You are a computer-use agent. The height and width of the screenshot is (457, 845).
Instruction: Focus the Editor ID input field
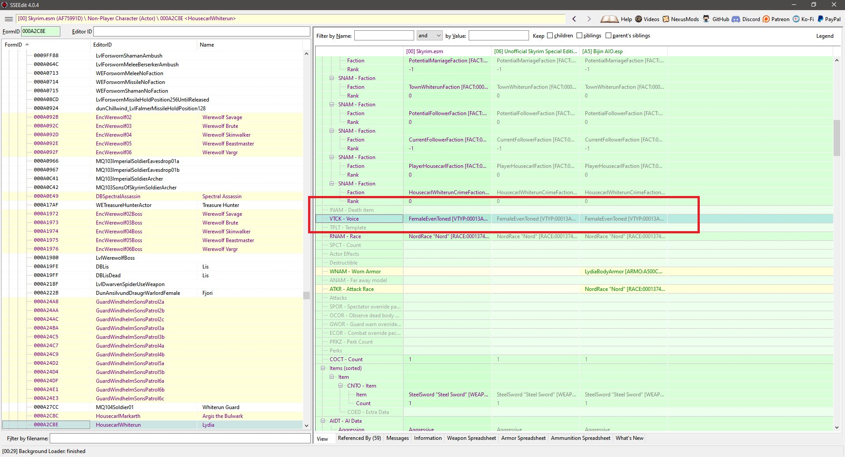(202, 31)
